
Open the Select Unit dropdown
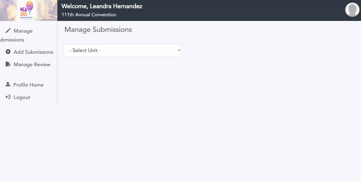(x=122, y=50)
